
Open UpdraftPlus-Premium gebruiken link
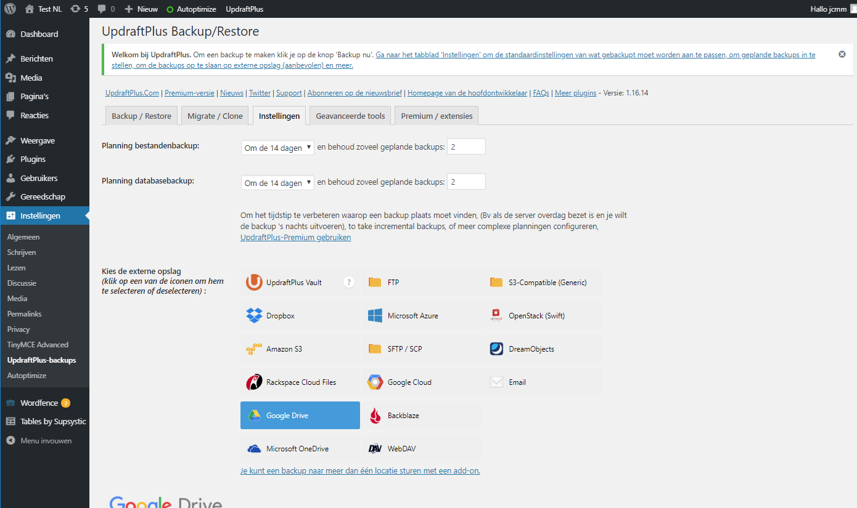click(x=295, y=237)
